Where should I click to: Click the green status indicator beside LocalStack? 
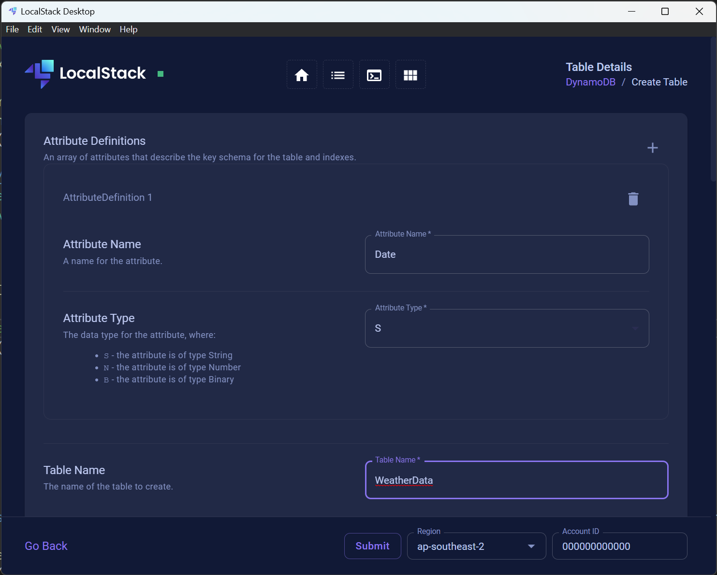pos(161,74)
